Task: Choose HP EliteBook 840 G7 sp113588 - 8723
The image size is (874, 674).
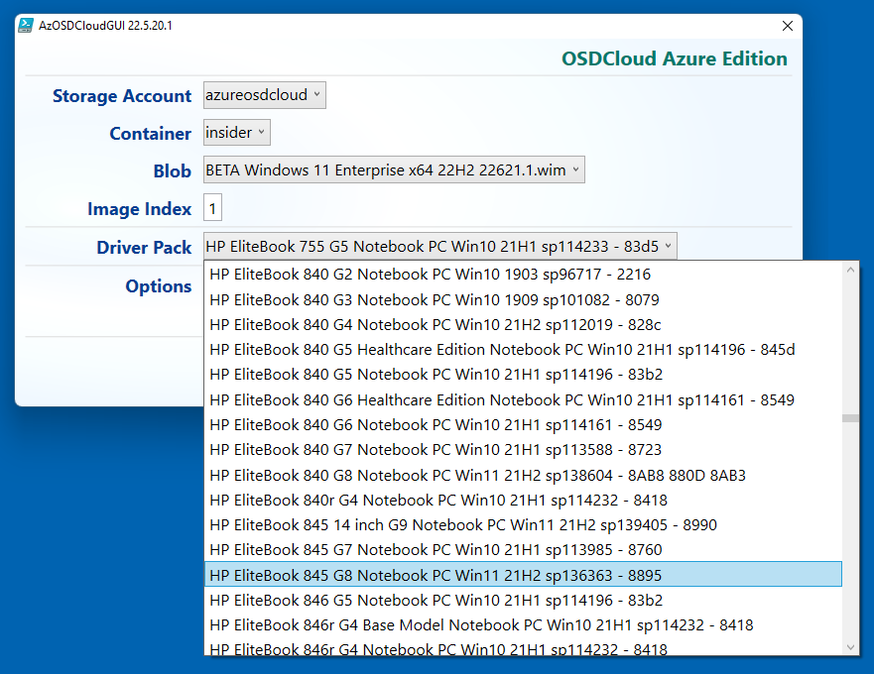Action: [x=523, y=450]
